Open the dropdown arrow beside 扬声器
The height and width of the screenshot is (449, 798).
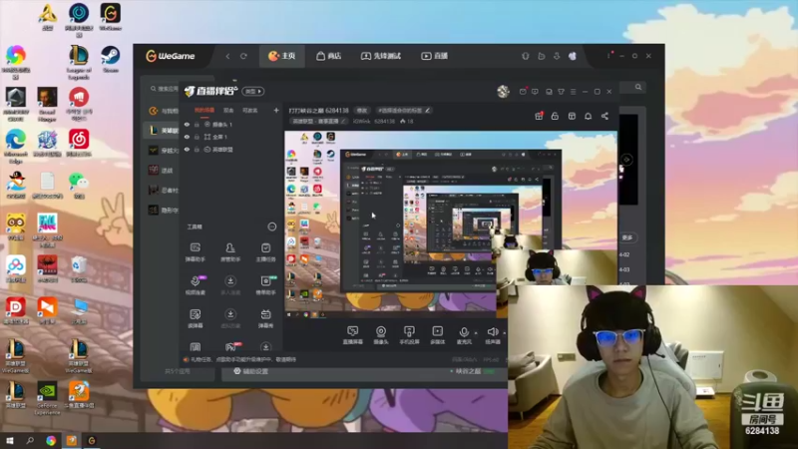[504, 333]
